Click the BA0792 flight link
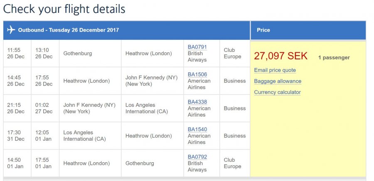374x181 pixels. pos(197,157)
